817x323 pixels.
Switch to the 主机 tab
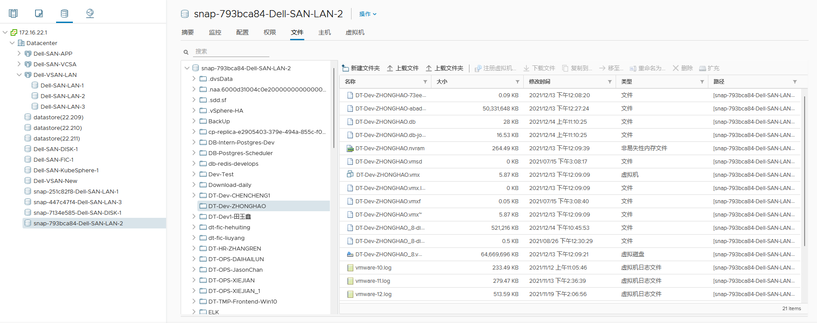[325, 32]
